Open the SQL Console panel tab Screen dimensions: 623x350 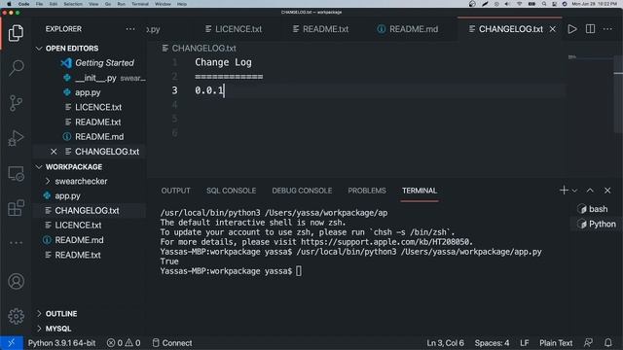pyautogui.click(x=231, y=191)
